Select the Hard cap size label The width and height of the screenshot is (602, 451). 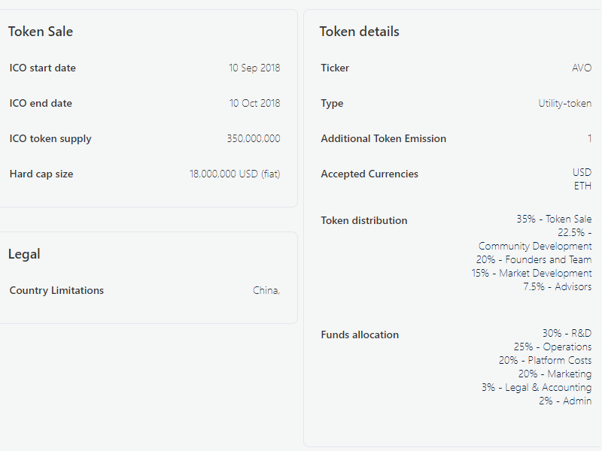pos(41,174)
